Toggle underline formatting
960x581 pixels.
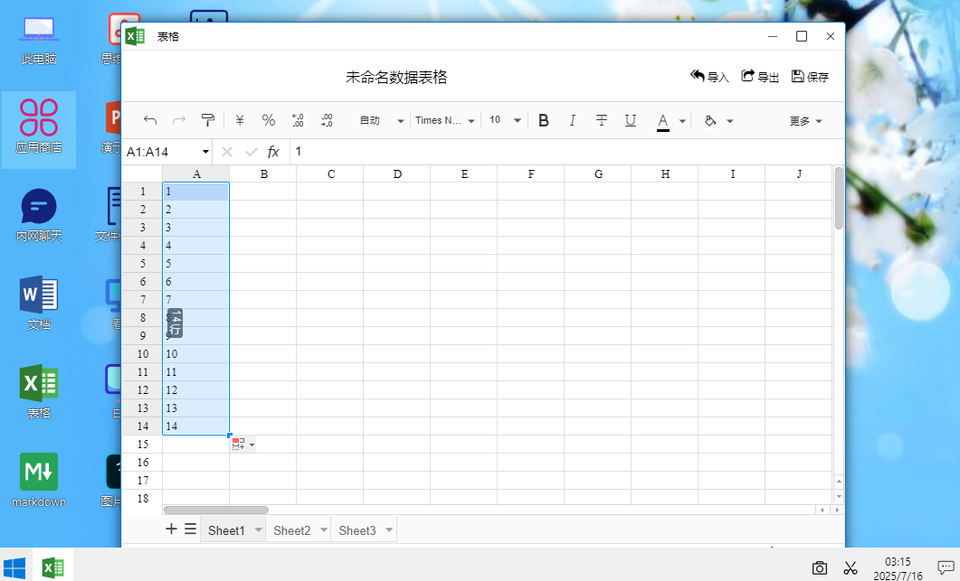coord(630,120)
